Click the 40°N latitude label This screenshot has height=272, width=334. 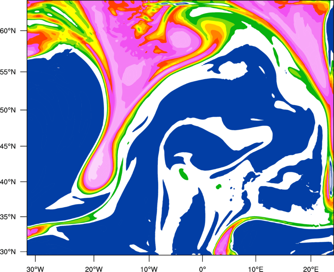pos(8,182)
